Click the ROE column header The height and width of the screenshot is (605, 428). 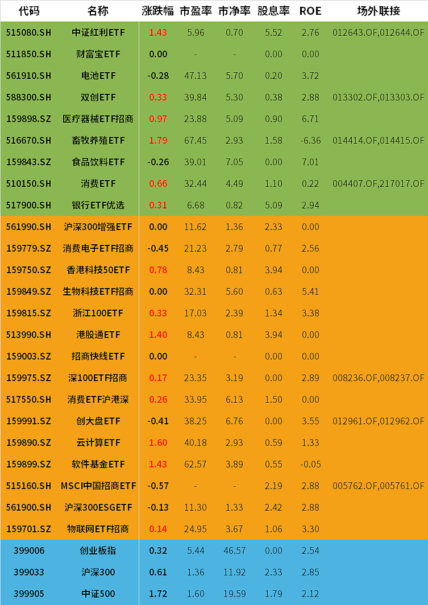click(x=310, y=11)
